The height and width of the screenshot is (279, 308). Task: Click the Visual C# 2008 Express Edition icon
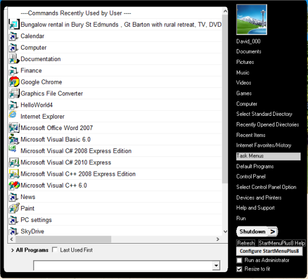13,149
